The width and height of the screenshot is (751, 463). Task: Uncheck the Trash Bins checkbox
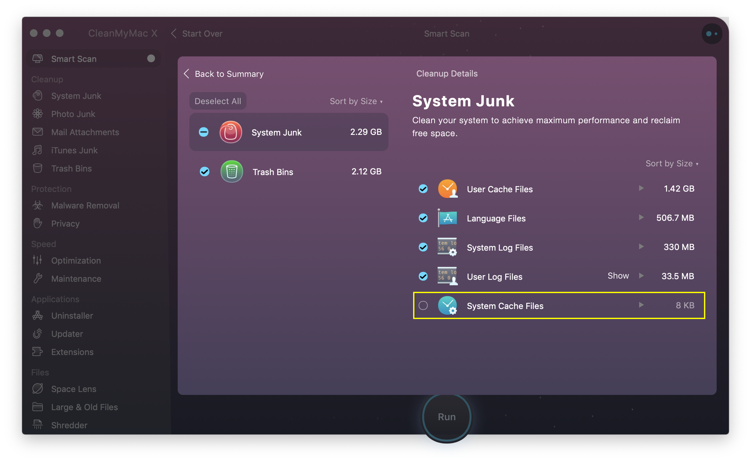[x=204, y=172]
